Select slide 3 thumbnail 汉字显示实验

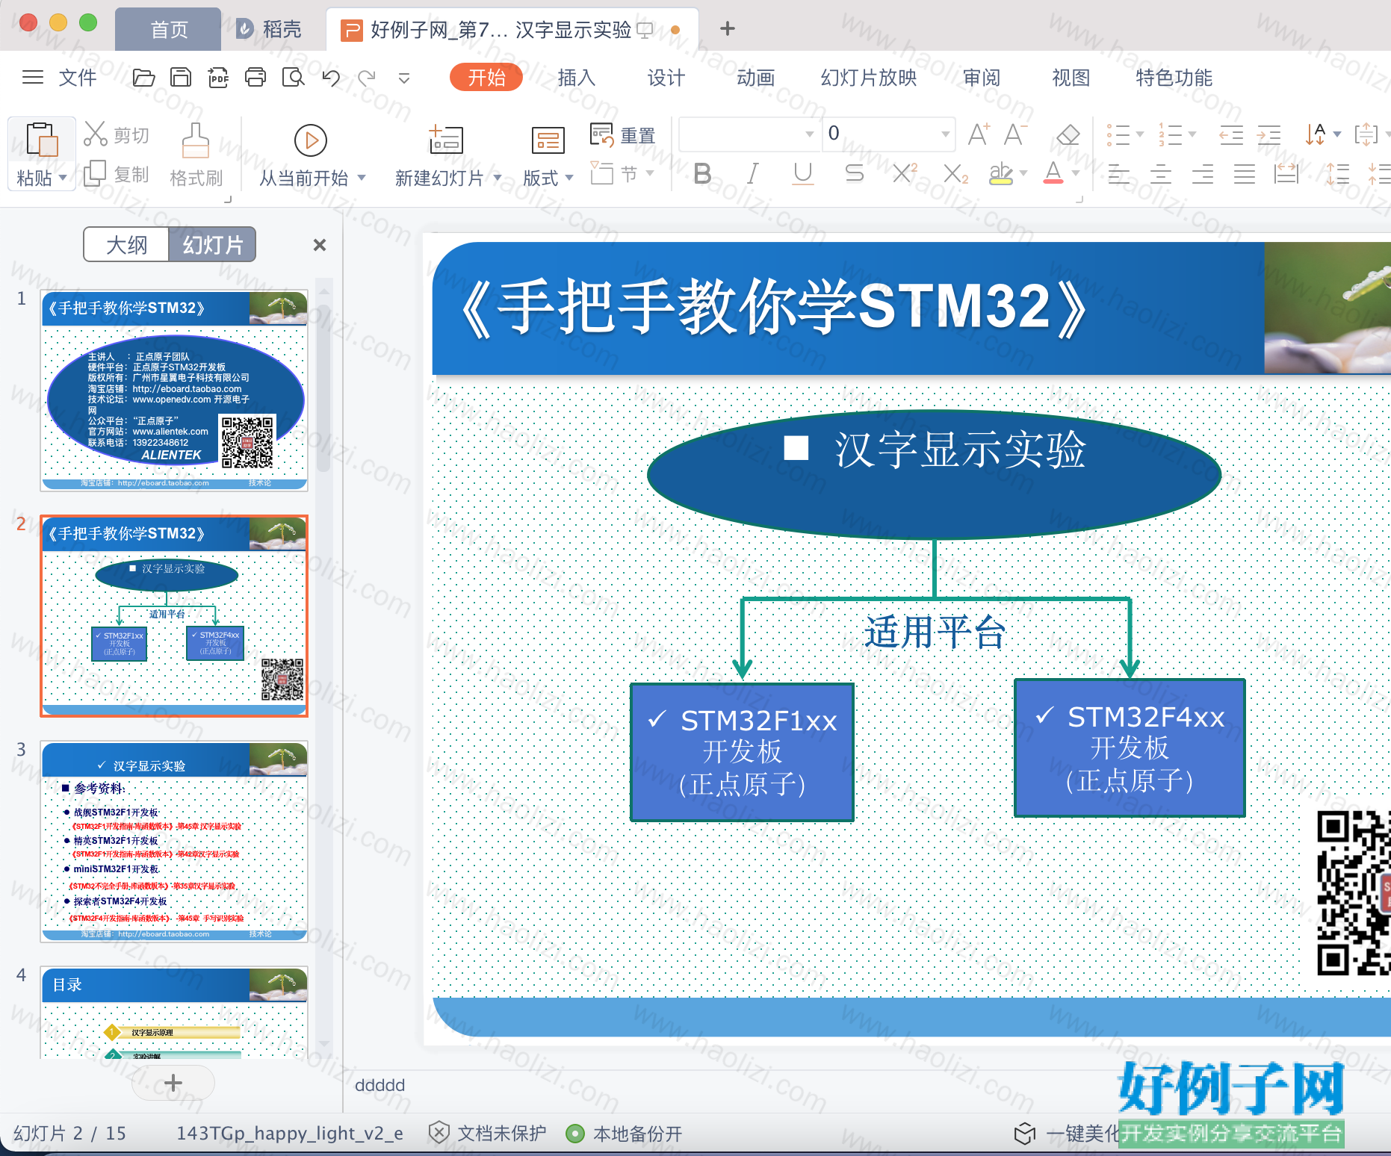coord(174,842)
